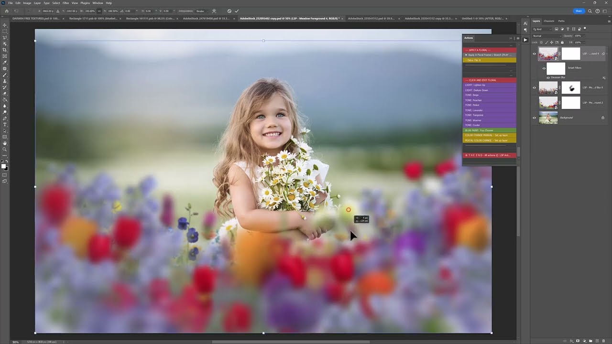Lock all attributes of the layer
The width and height of the screenshot is (612, 344).
coord(562,43)
